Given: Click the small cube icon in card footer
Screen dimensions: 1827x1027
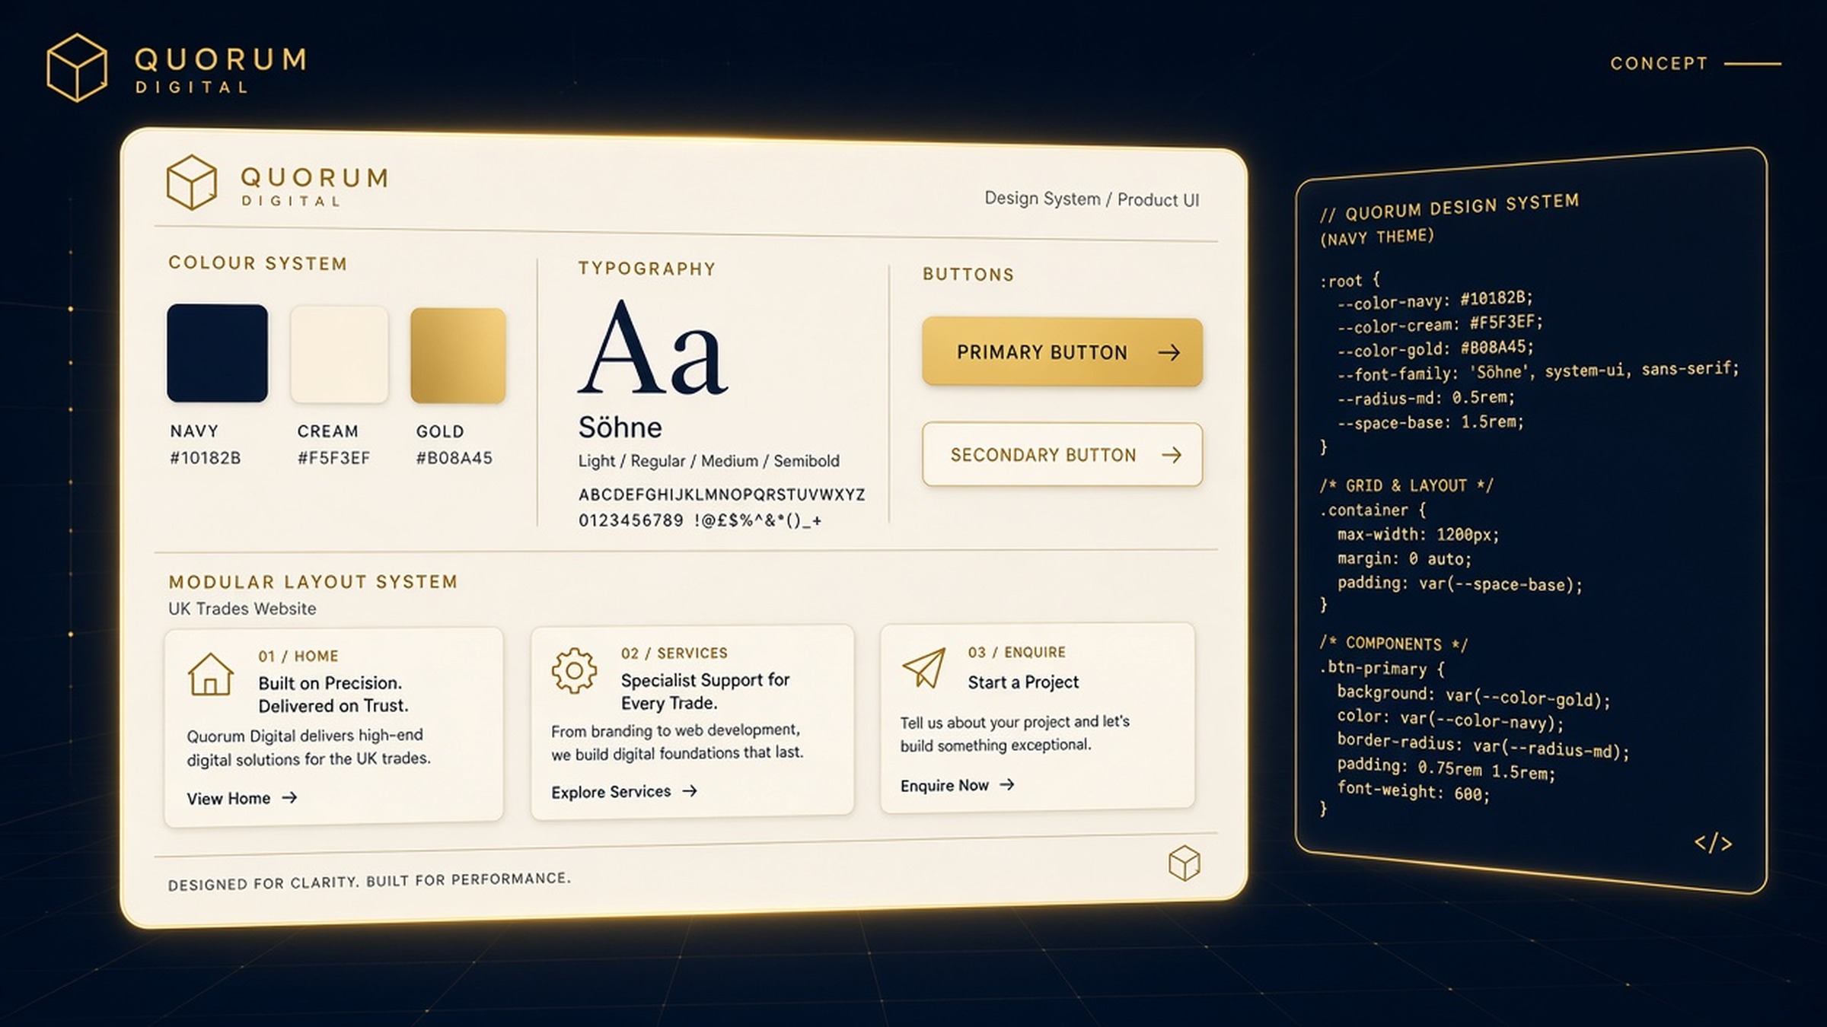Looking at the screenshot, I should tap(1185, 863).
